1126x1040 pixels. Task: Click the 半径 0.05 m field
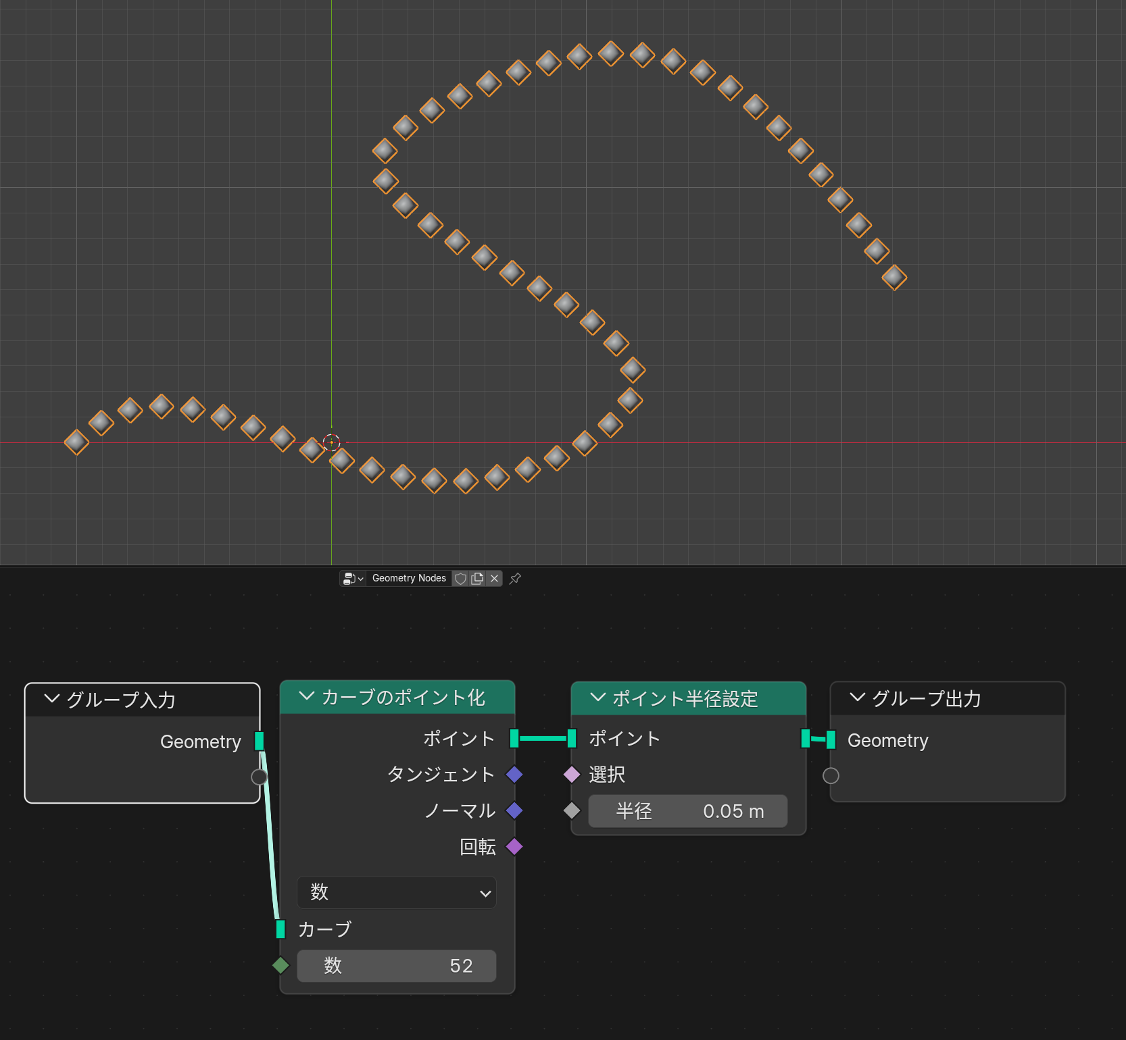coord(688,811)
